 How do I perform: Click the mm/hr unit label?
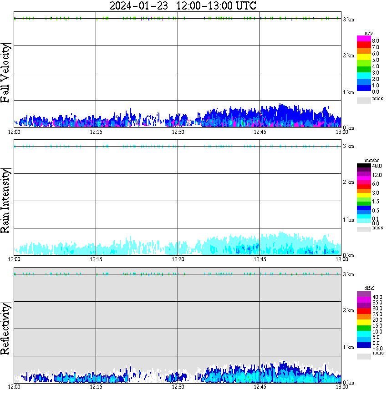click(372, 160)
